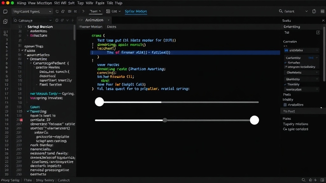The height and width of the screenshot is (183, 326).
Task: Click the lower slider's small gray mid handle
Action: pos(165,120)
